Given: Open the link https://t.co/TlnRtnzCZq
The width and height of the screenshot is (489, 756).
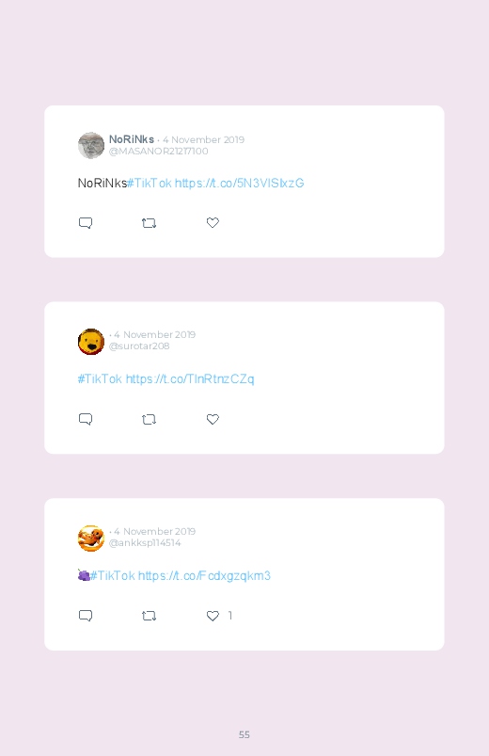Looking at the screenshot, I should click(190, 379).
